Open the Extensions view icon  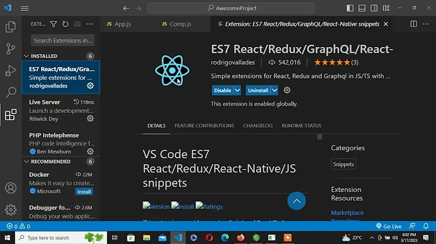click(10, 115)
